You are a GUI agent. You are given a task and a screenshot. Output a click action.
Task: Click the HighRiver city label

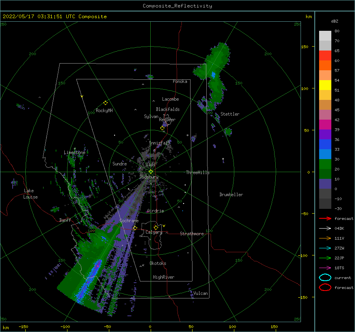pyautogui.click(x=164, y=277)
